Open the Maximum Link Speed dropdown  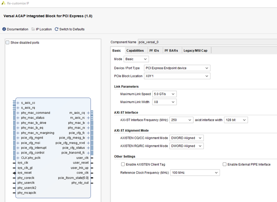pos(164,94)
